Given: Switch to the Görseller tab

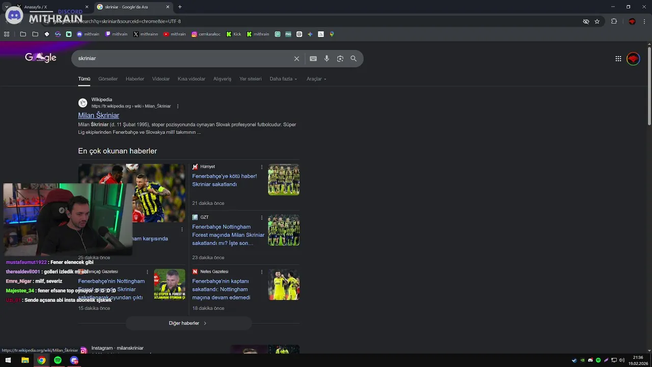Looking at the screenshot, I should coord(108,79).
